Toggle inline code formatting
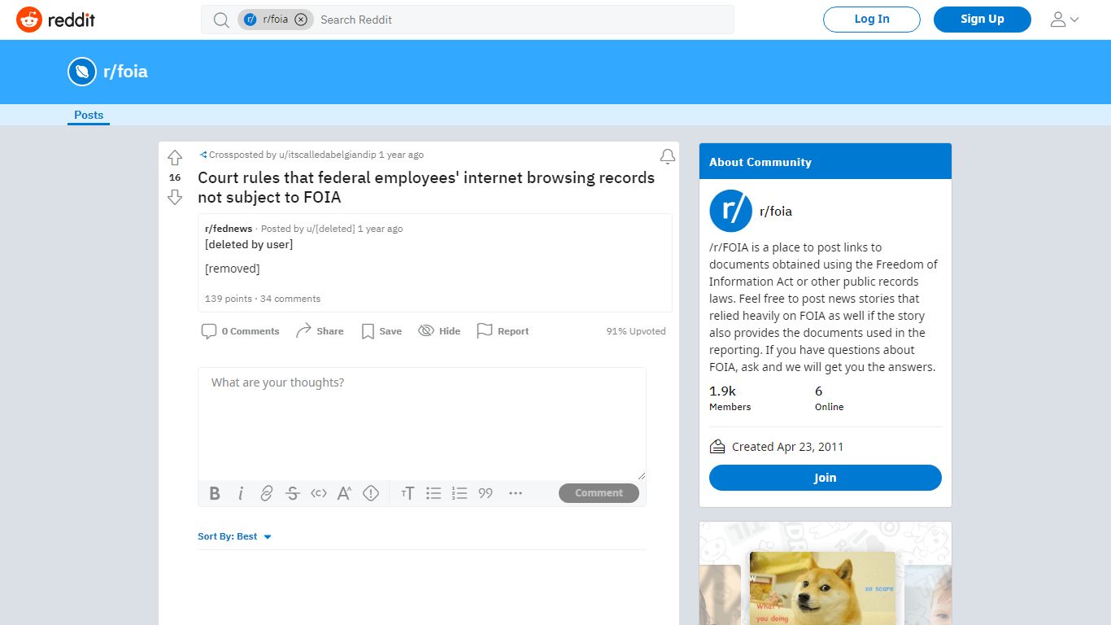1111x625 pixels. (319, 493)
